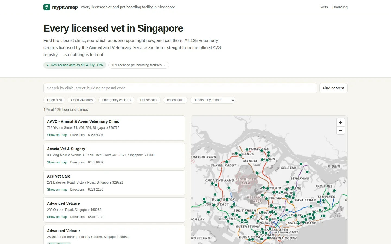This screenshot has height=244, width=391.
Task: Click the map marker near Seletar label
Action: click(301, 164)
